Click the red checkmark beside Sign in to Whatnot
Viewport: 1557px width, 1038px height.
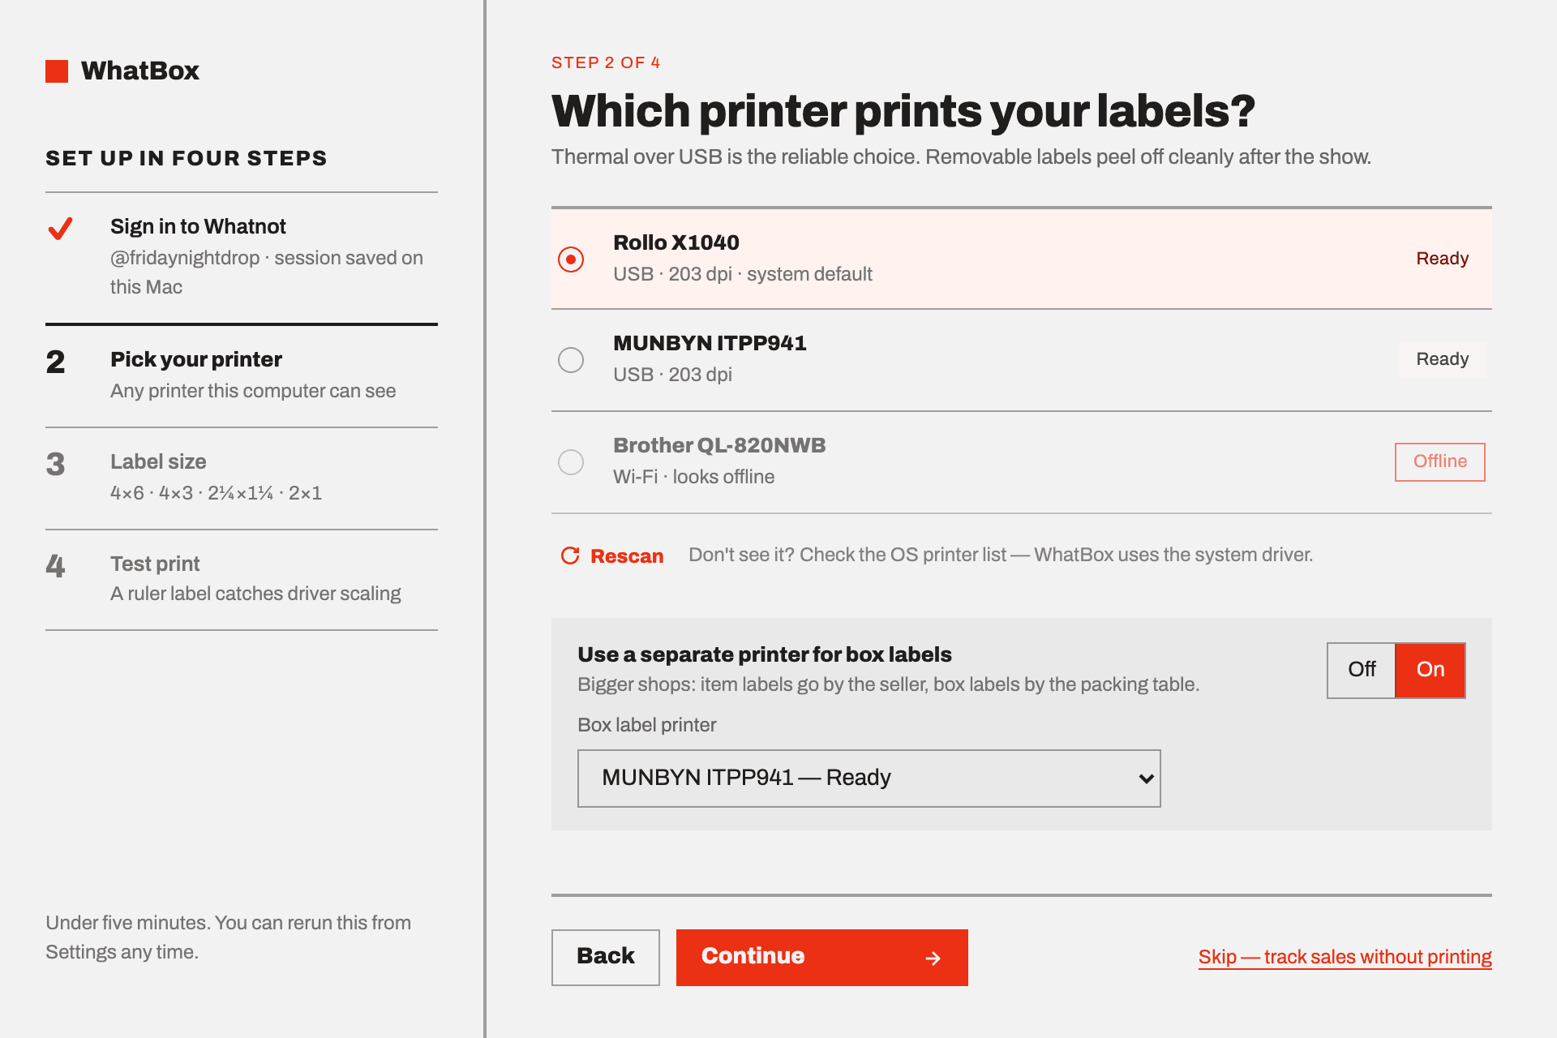point(61,229)
